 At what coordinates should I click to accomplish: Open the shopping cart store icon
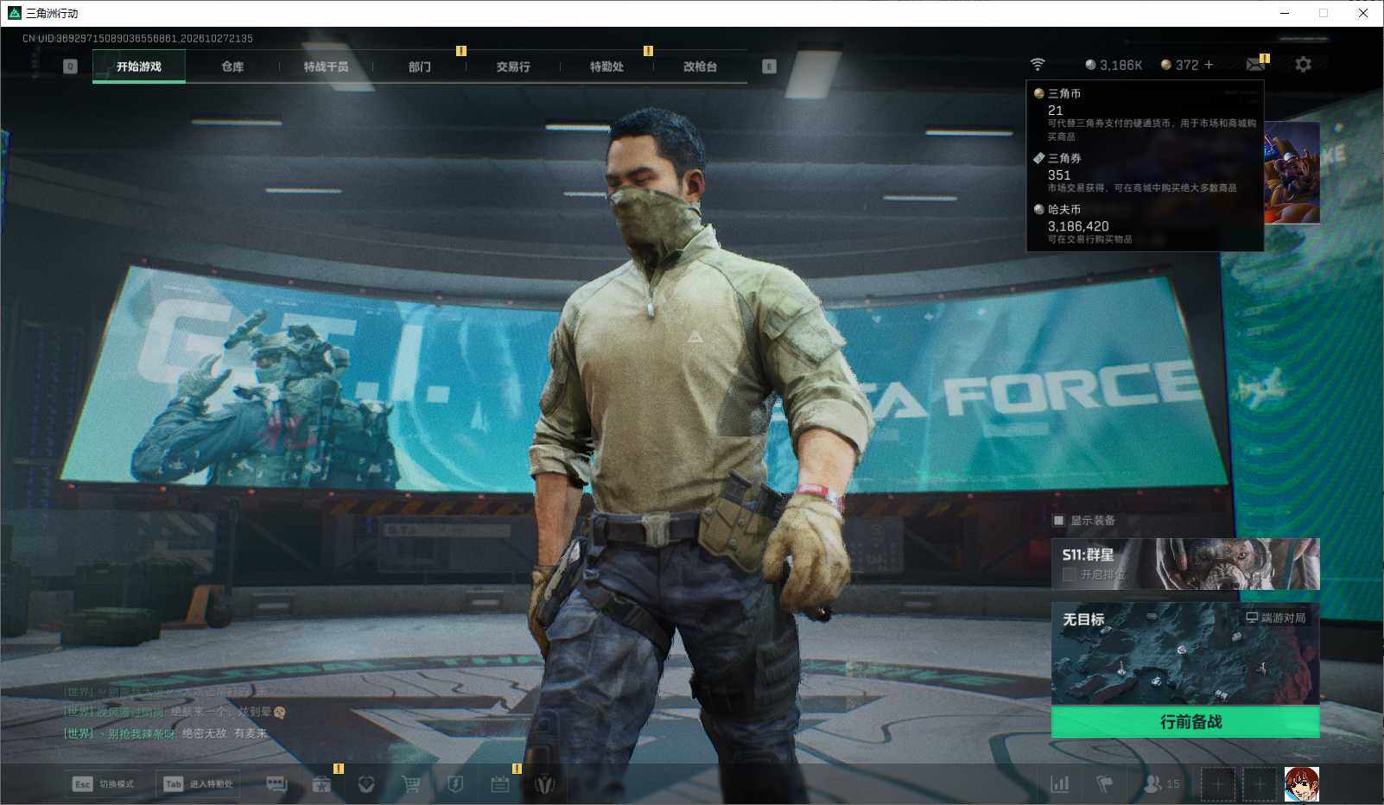[411, 784]
